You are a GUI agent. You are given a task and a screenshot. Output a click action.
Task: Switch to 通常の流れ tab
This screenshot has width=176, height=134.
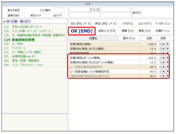tap(13, 15)
